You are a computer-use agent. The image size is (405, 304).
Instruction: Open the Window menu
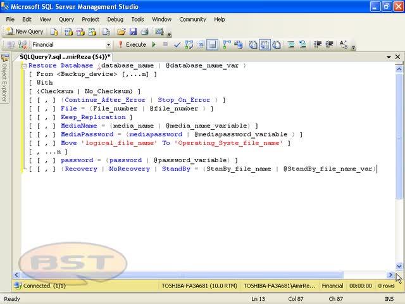coord(161,20)
